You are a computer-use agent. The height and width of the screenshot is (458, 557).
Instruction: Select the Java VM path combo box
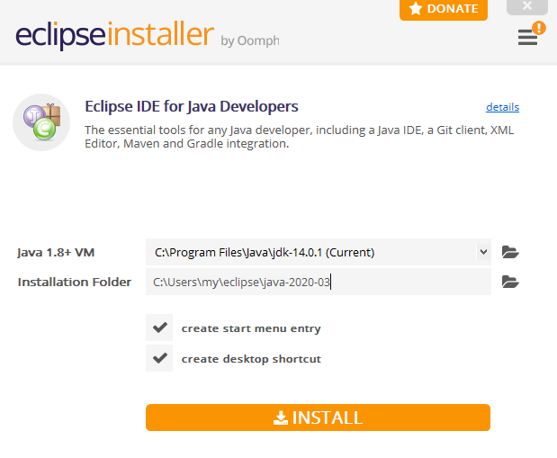click(319, 252)
